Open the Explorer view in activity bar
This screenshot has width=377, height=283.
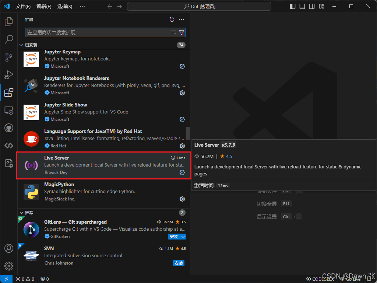click(9, 22)
